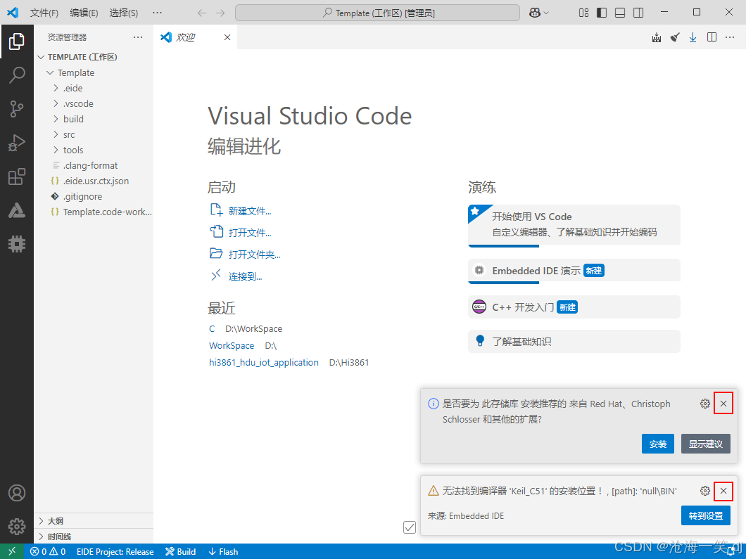
Task: Open recent project hi3861_hdu_iot_application
Action: pos(263,362)
